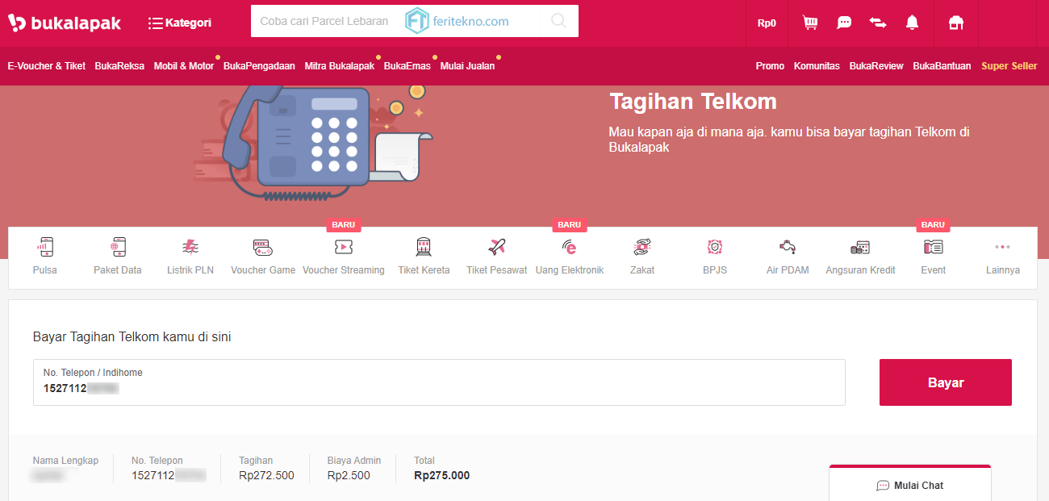Open Mitra Bukalapak link

pos(340,66)
